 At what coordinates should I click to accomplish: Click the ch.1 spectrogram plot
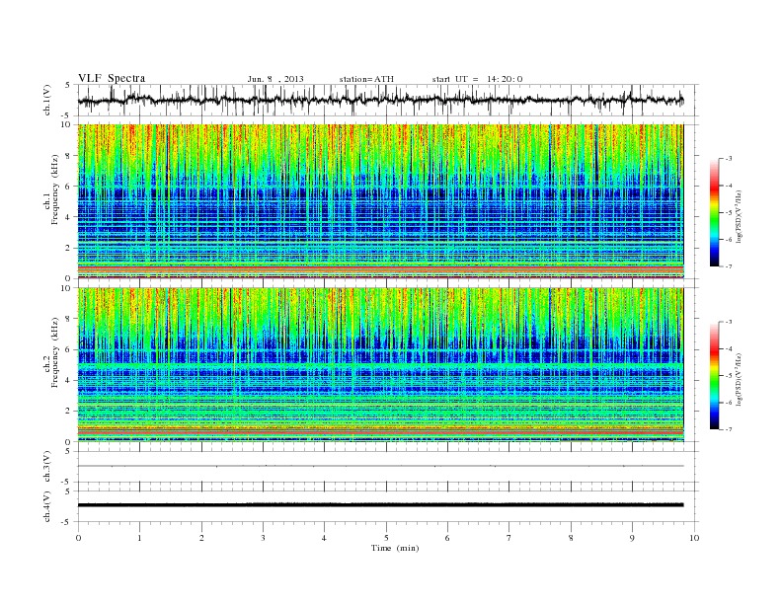coord(380,201)
